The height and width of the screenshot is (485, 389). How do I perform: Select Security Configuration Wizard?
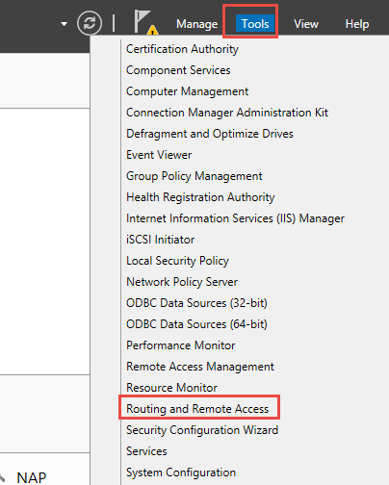pos(202,430)
